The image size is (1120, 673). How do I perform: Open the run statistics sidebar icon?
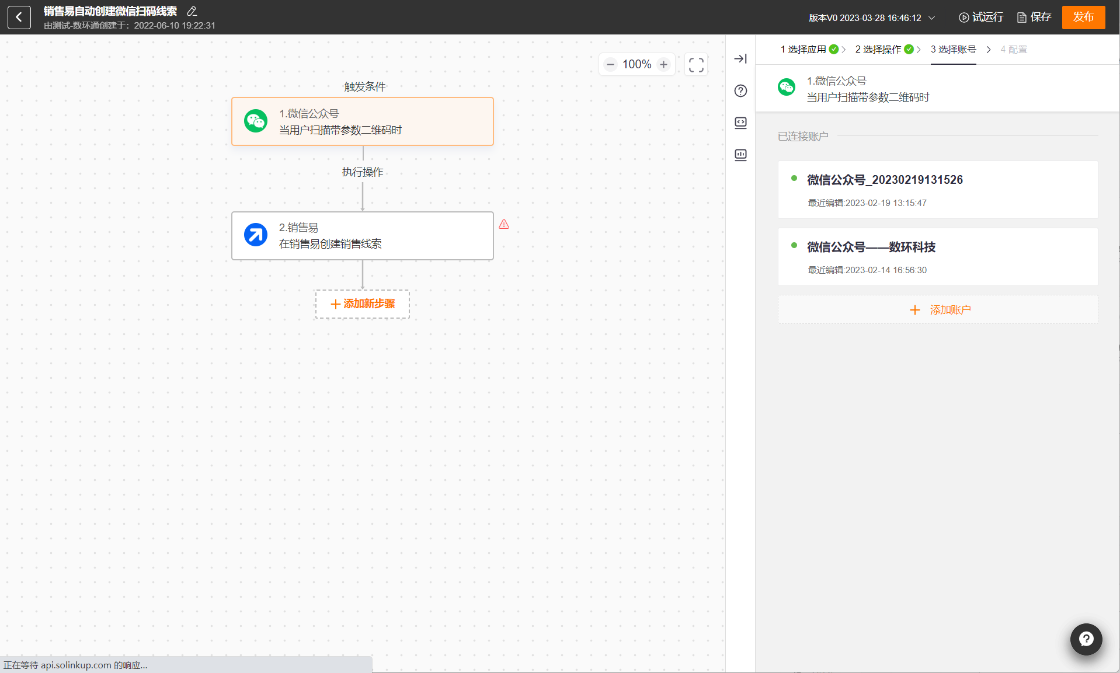[x=740, y=155]
